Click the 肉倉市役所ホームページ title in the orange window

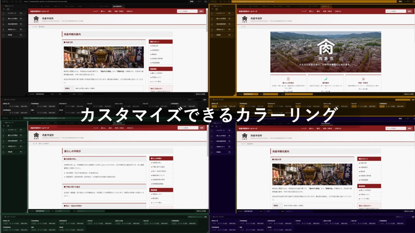tap(248, 11)
